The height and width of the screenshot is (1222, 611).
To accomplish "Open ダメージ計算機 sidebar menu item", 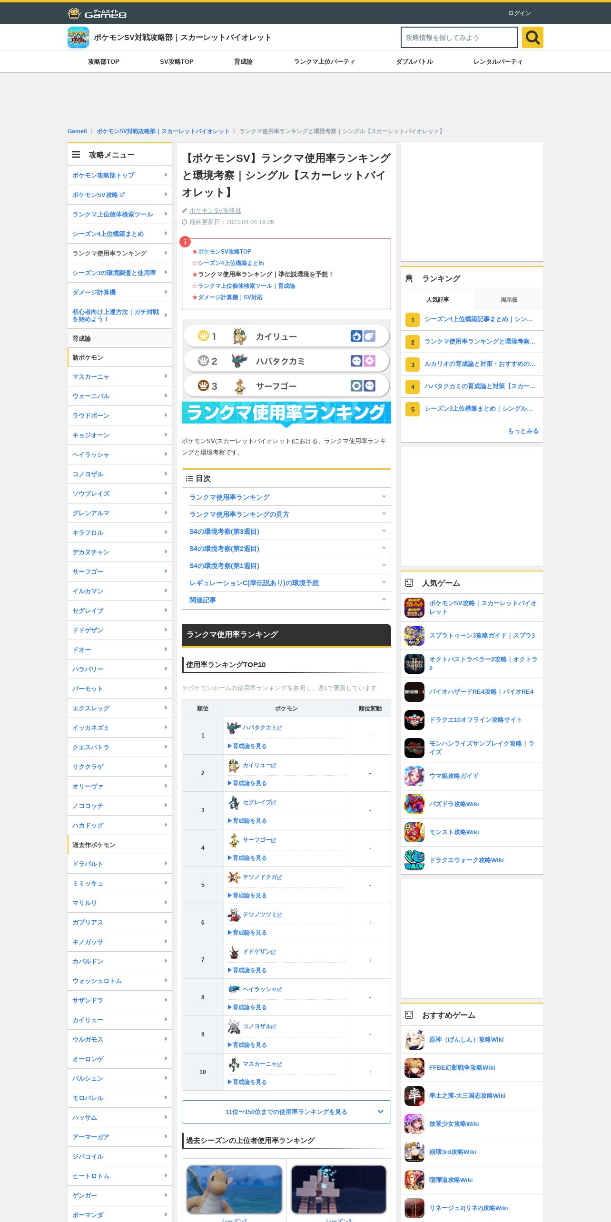I will coord(120,292).
